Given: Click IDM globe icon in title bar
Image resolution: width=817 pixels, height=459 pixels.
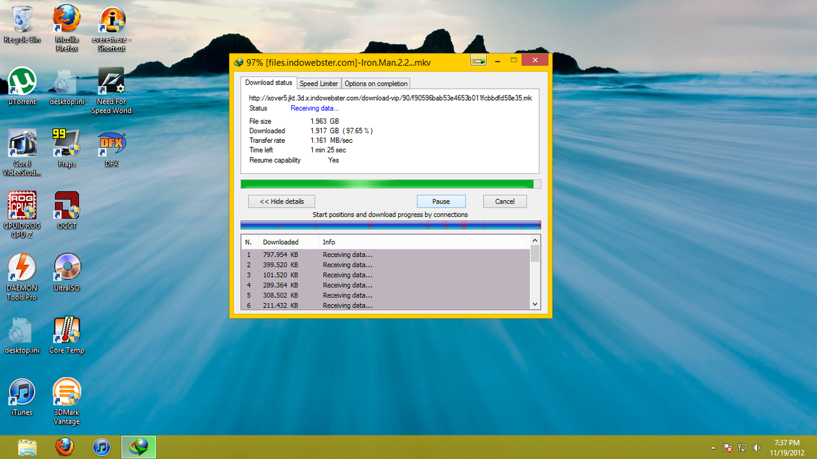Looking at the screenshot, I should [x=239, y=62].
